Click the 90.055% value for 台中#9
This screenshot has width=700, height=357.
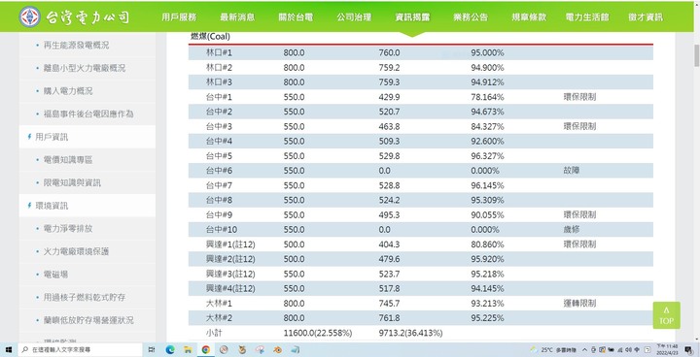(487, 214)
